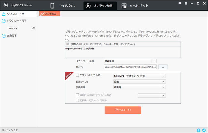
Task: Select ダウンロード中 in sidebar
Action: coord(19,14)
